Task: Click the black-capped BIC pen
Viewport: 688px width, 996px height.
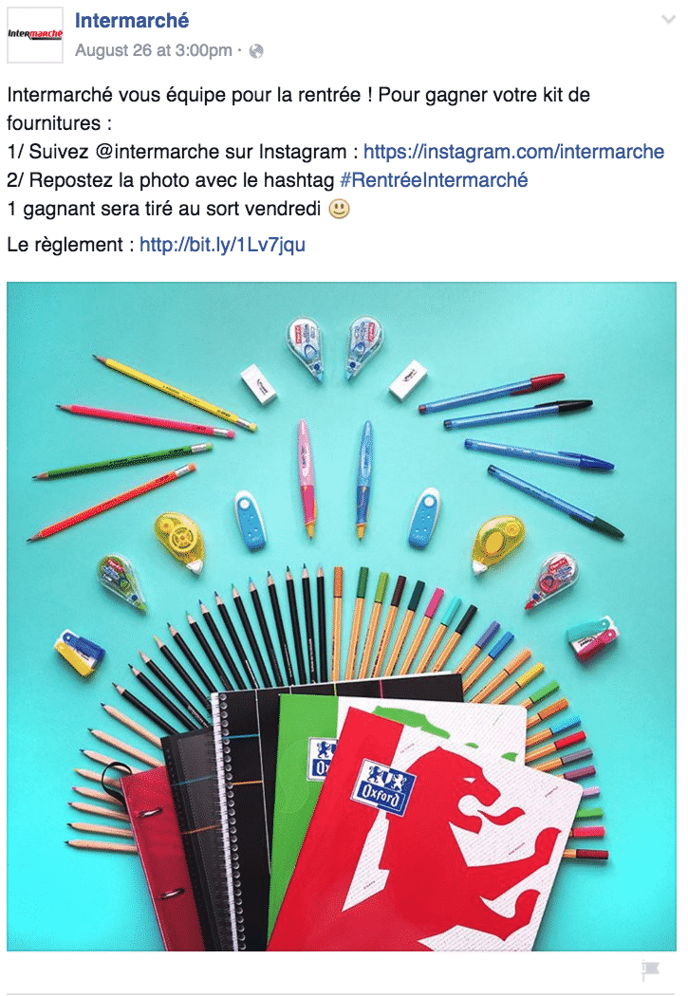Action: [518, 414]
